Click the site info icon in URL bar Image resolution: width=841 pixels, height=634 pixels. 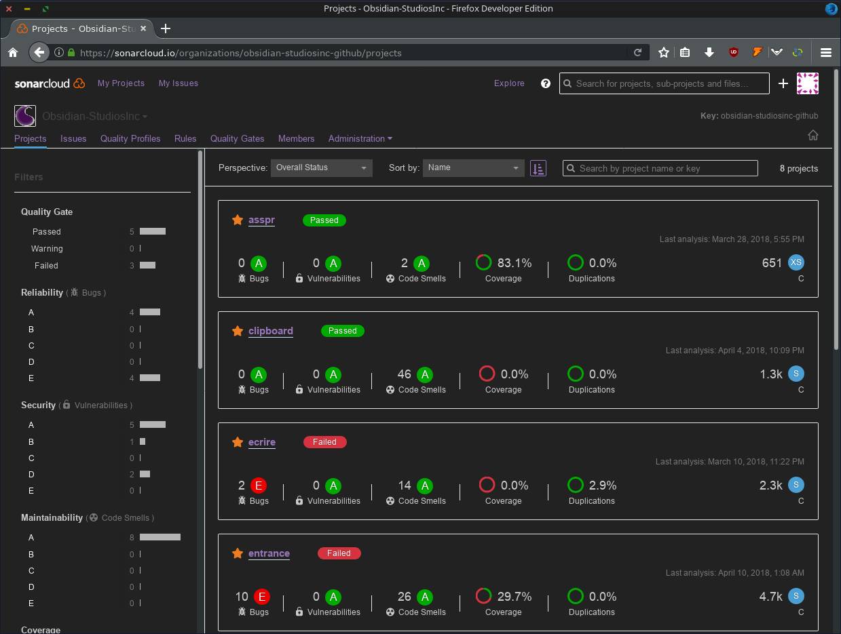[x=59, y=52]
